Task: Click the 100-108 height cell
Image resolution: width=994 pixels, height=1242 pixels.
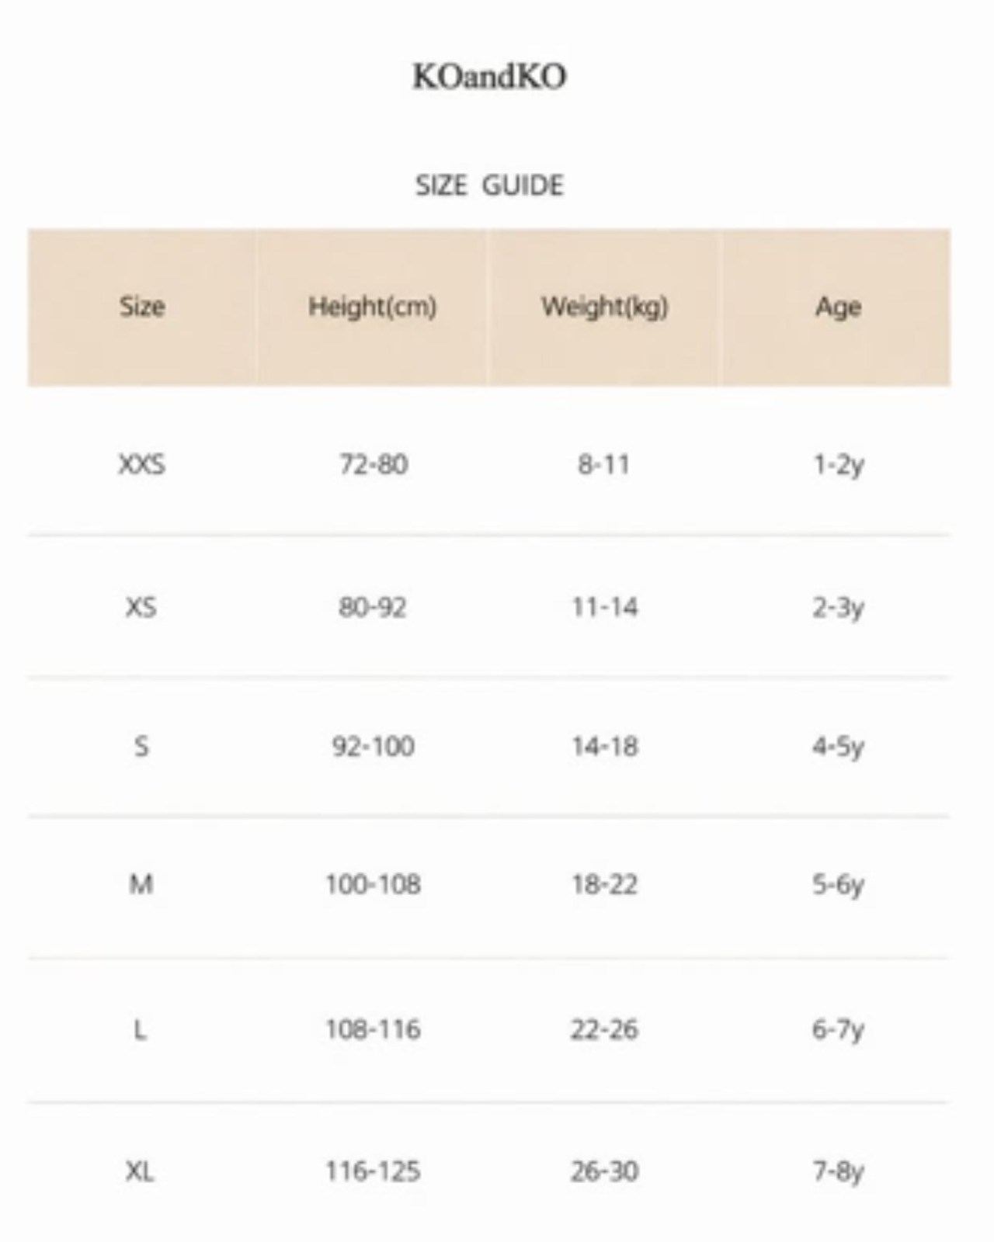Action: pyautogui.click(x=373, y=883)
